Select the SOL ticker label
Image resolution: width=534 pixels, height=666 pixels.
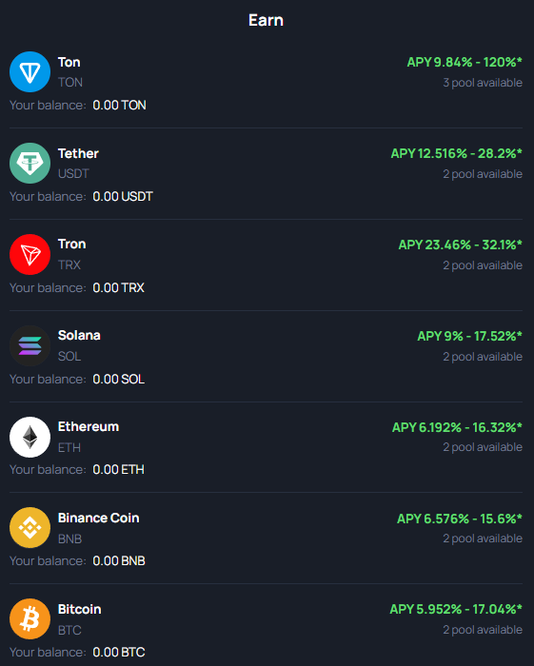coord(69,356)
